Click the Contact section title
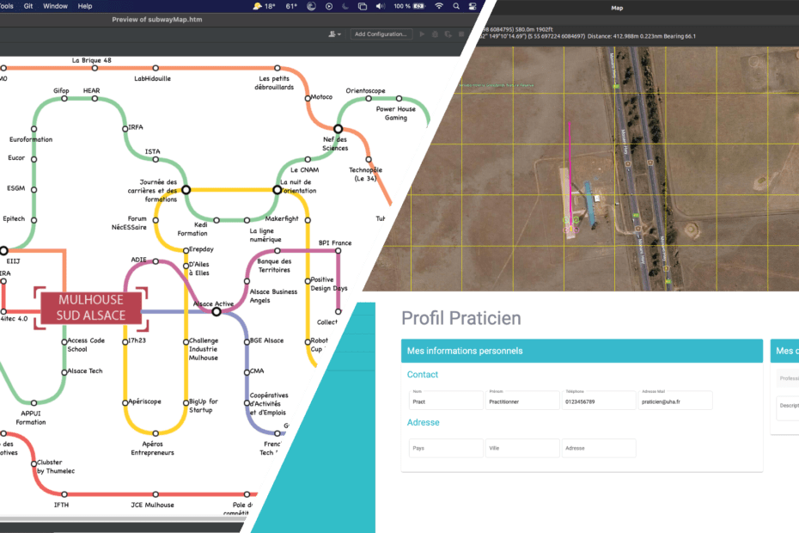799x533 pixels. click(x=423, y=374)
